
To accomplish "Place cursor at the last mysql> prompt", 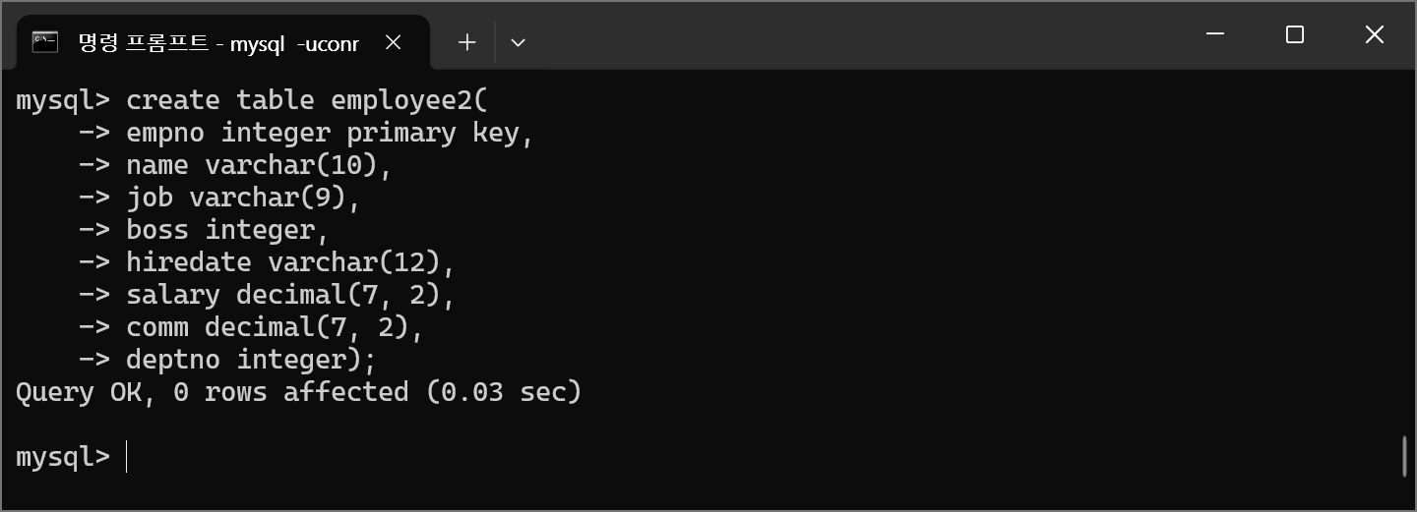I will 128,457.
